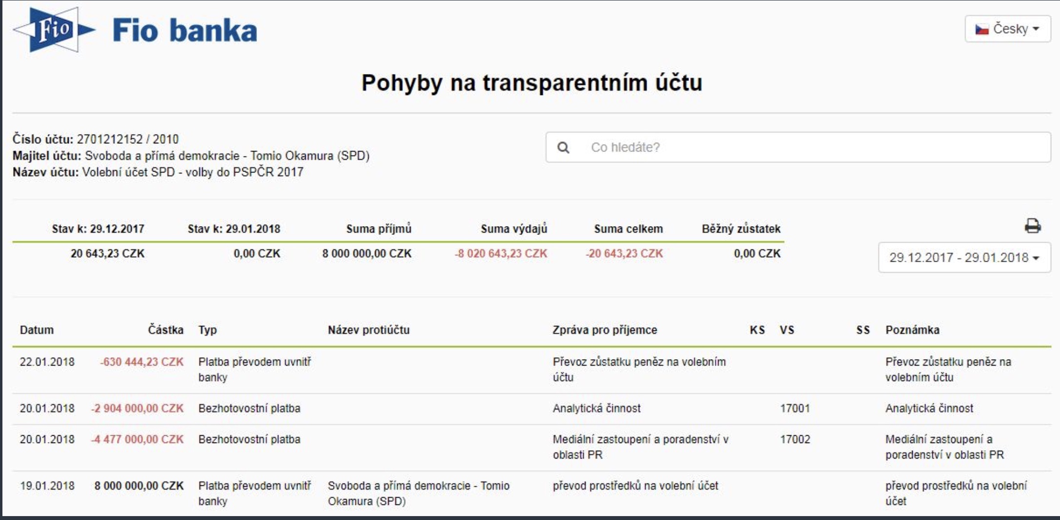Click the Czech flag icon
The image size is (1060, 520).
(x=981, y=29)
